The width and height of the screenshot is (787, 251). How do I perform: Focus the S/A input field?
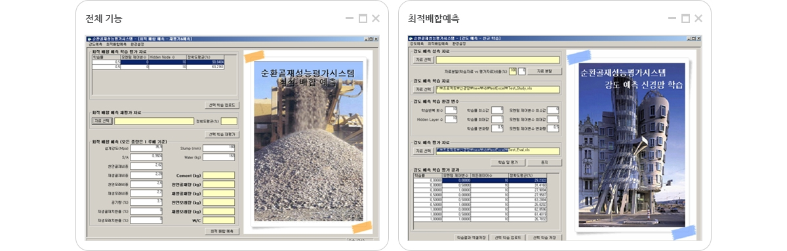146,157
